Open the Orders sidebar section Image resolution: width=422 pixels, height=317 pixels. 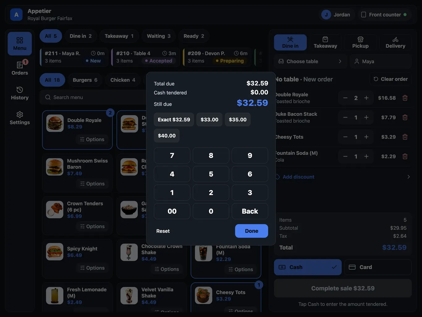[20, 68]
